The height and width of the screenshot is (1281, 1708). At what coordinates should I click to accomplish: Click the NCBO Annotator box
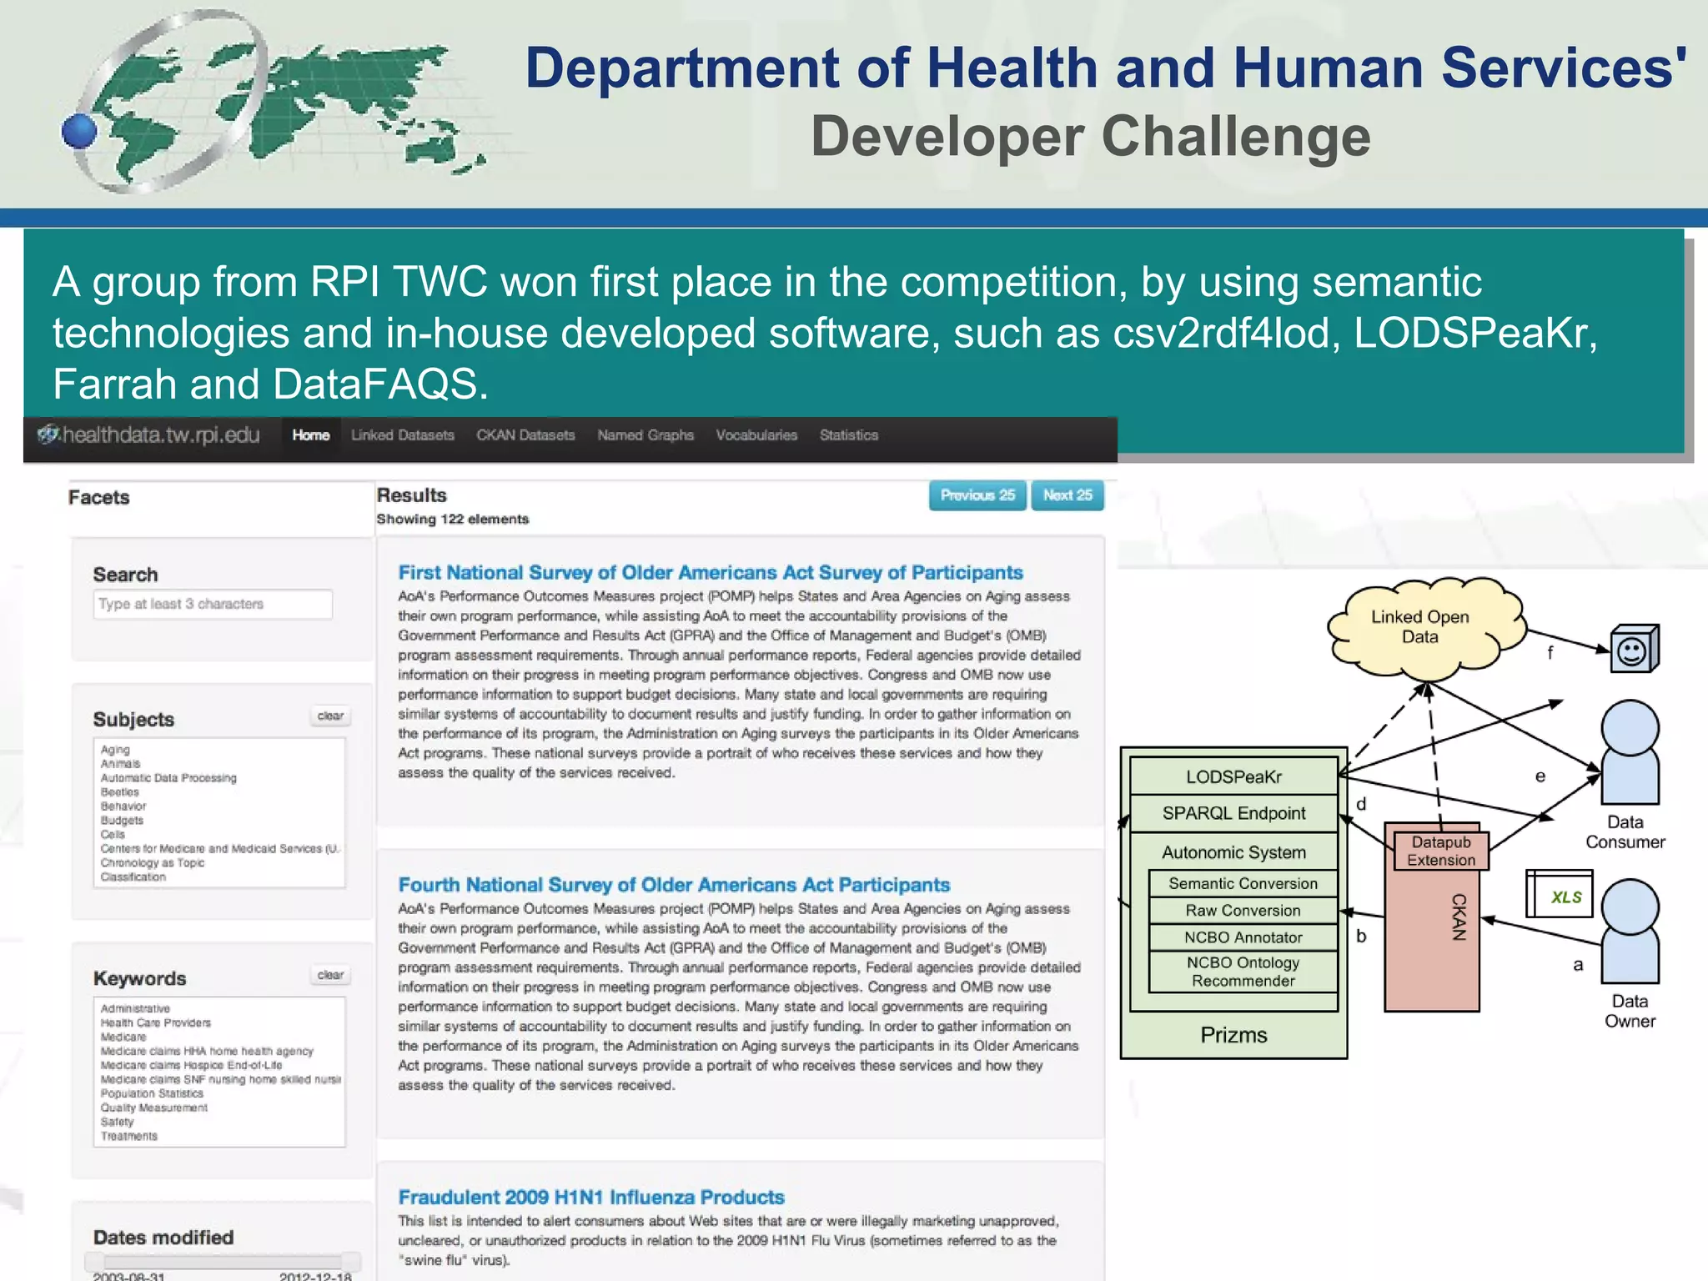[x=1243, y=937]
